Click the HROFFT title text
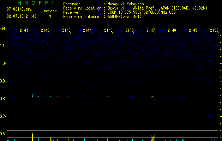The height and width of the screenshot is (141, 222). click(x=36, y=3)
